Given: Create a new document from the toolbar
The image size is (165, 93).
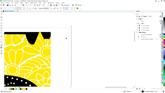Looking at the screenshot, I should 1,5.
